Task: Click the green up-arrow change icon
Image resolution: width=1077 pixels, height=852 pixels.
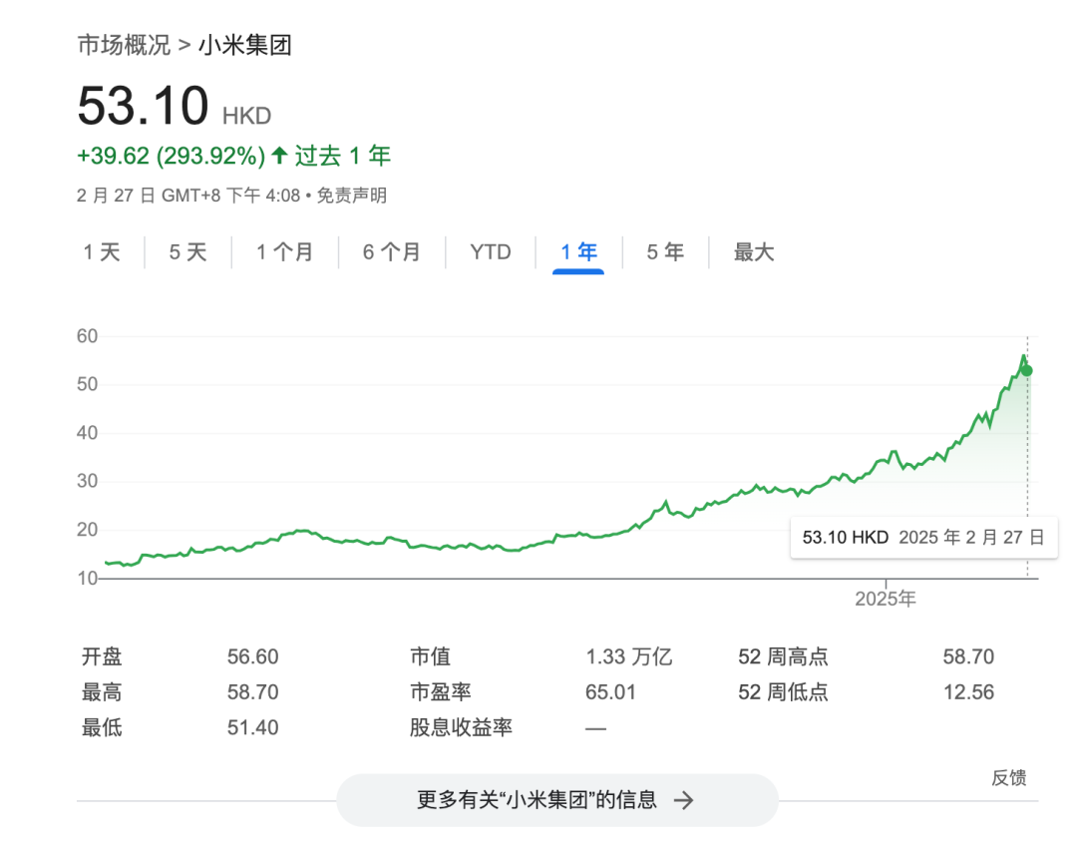Action: click(279, 156)
